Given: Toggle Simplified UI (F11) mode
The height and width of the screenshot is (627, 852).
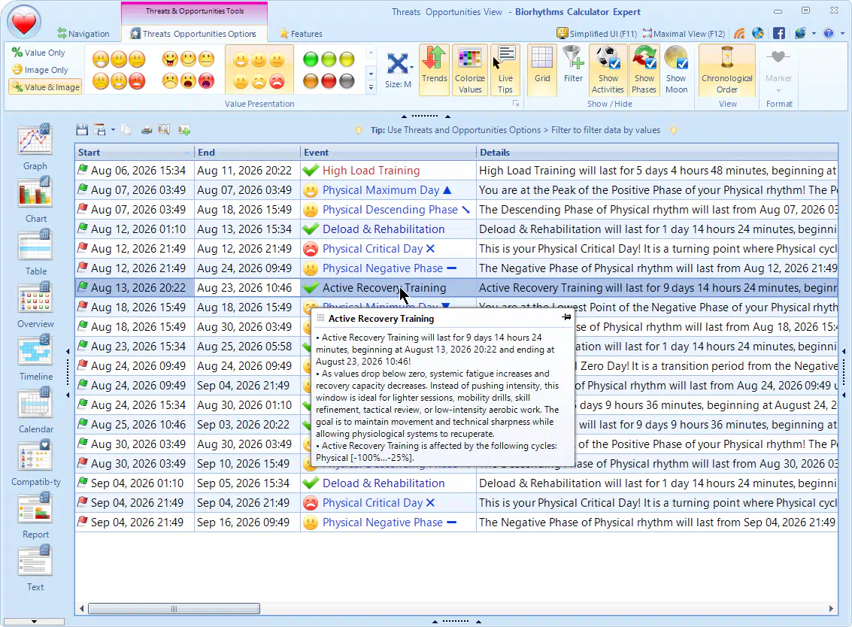Looking at the screenshot, I should (x=596, y=33).
